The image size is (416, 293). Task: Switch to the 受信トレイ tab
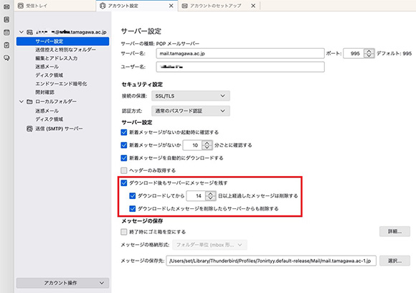[x=37, y=6]
